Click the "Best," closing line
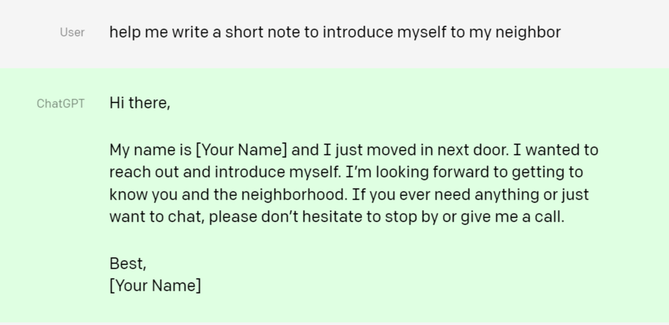 pyautogui.click(x=128, y=263)
